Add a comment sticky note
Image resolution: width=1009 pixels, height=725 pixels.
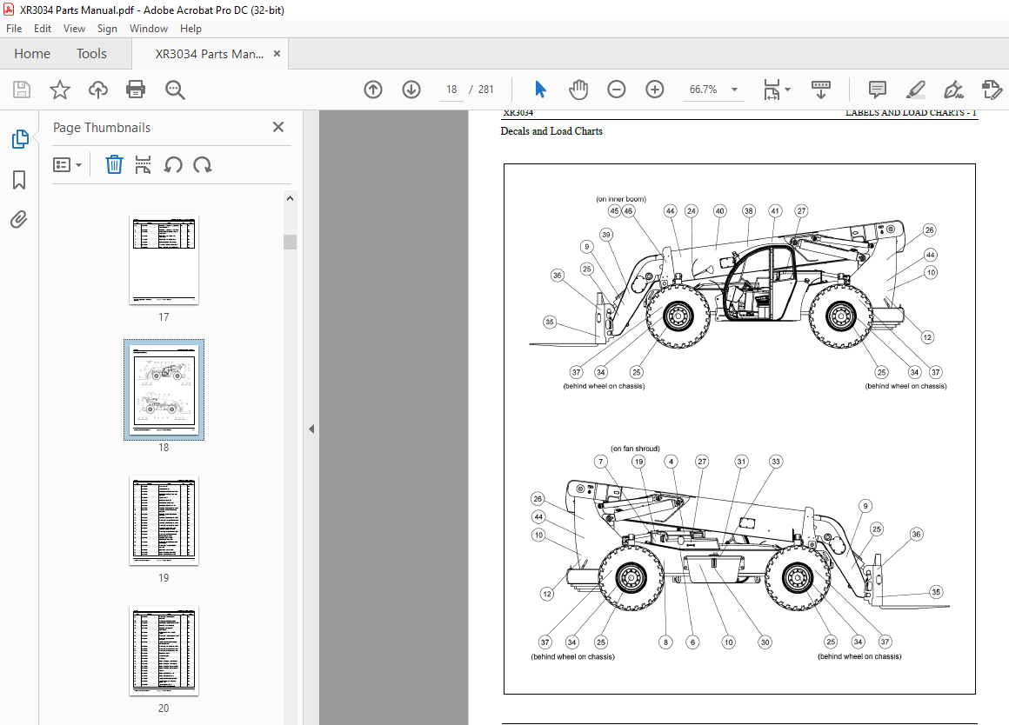tap(877, 90)
